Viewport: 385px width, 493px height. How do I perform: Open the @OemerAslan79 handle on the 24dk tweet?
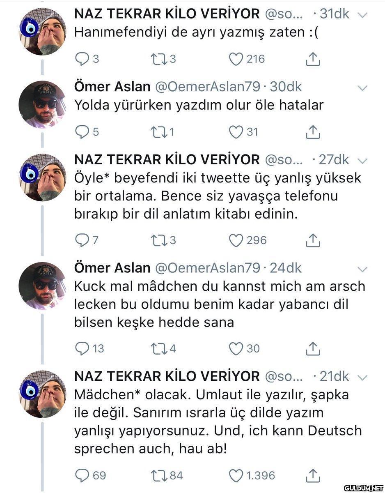[207, 268]
